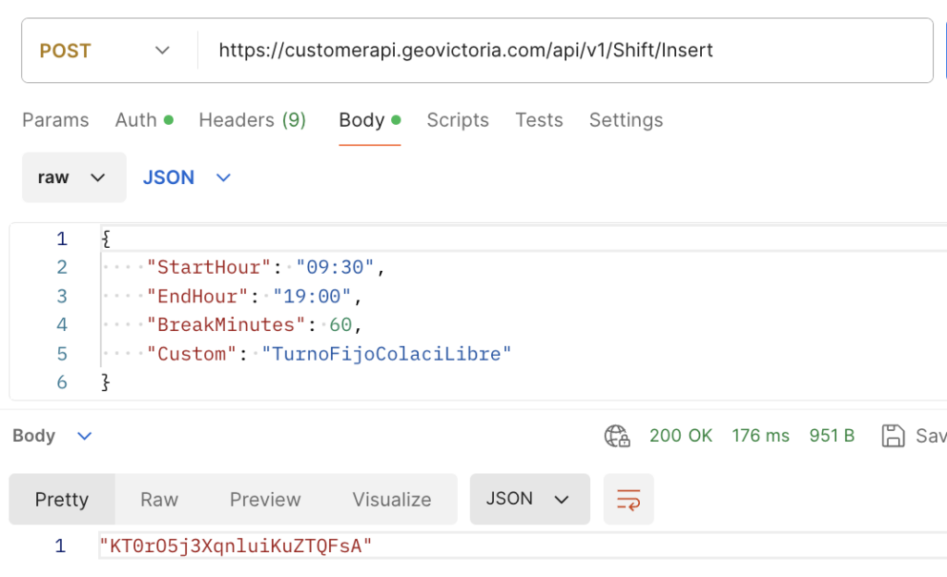Open the Scripts tab
Image resolution: width=947 pixels, height=577 pixels.
458,120
